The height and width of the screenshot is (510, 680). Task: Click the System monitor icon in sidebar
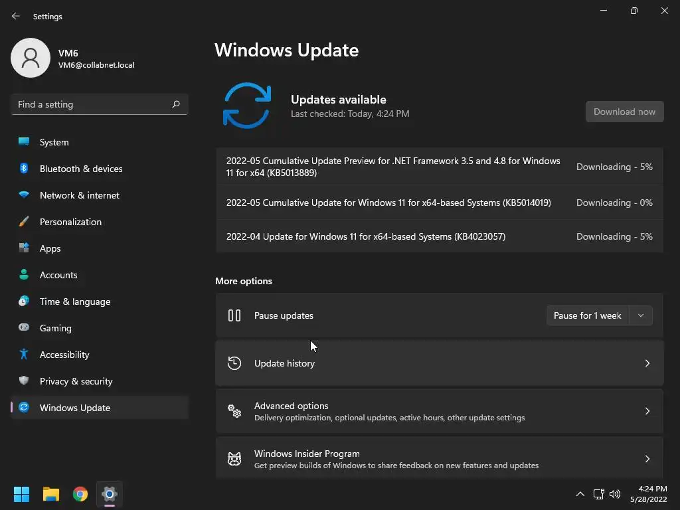[x=24, y=142]
